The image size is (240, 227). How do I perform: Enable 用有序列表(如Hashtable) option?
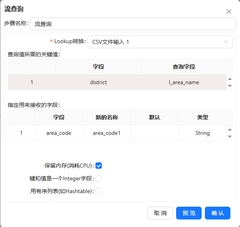coord(99,191)
